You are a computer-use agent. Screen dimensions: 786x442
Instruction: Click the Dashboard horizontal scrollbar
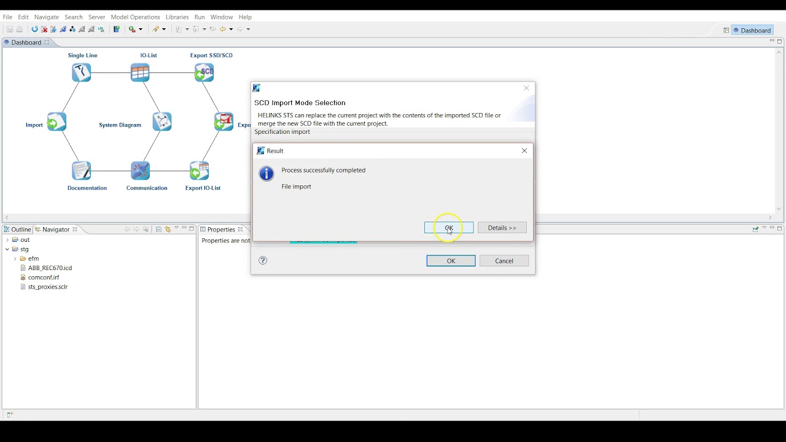coord(388,217)
